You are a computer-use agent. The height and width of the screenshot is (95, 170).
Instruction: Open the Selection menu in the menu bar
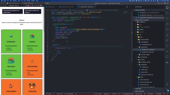click(x=15, y=1)
